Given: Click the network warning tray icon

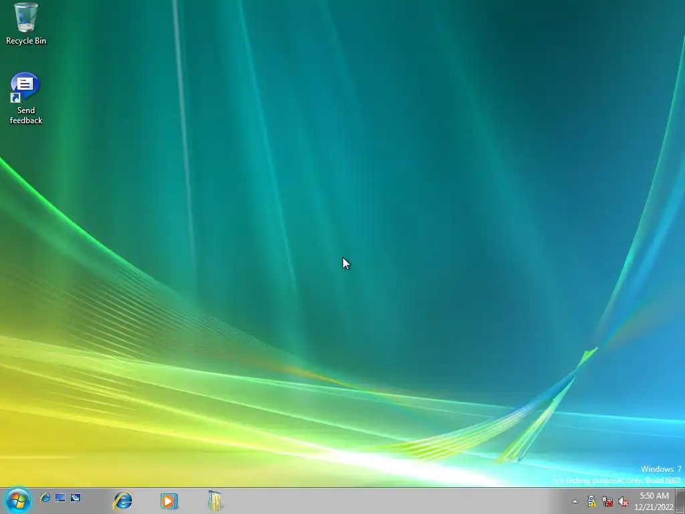Looking at the screenshot, I should [x=591, y=501].
